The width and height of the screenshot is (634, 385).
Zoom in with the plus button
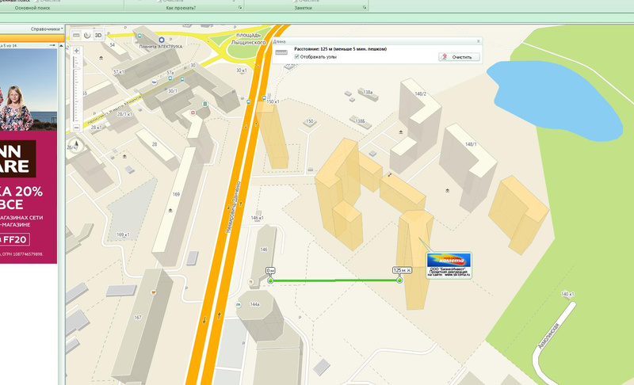76,51
